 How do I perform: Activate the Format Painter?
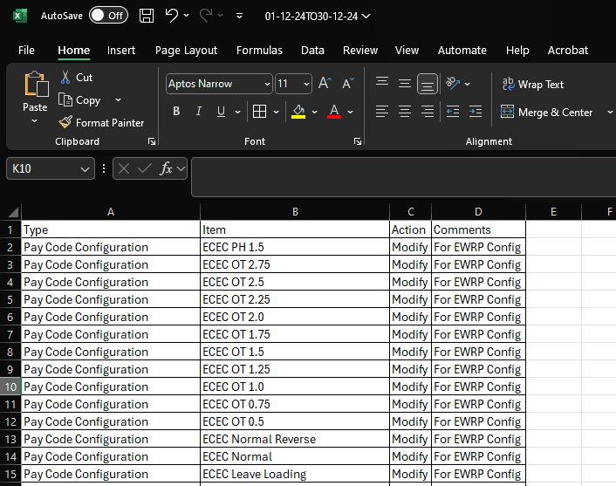click(102, 122)
